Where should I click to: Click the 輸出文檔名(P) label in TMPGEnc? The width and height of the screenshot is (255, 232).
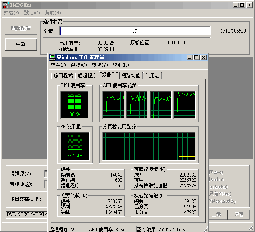tap(25, 199)
